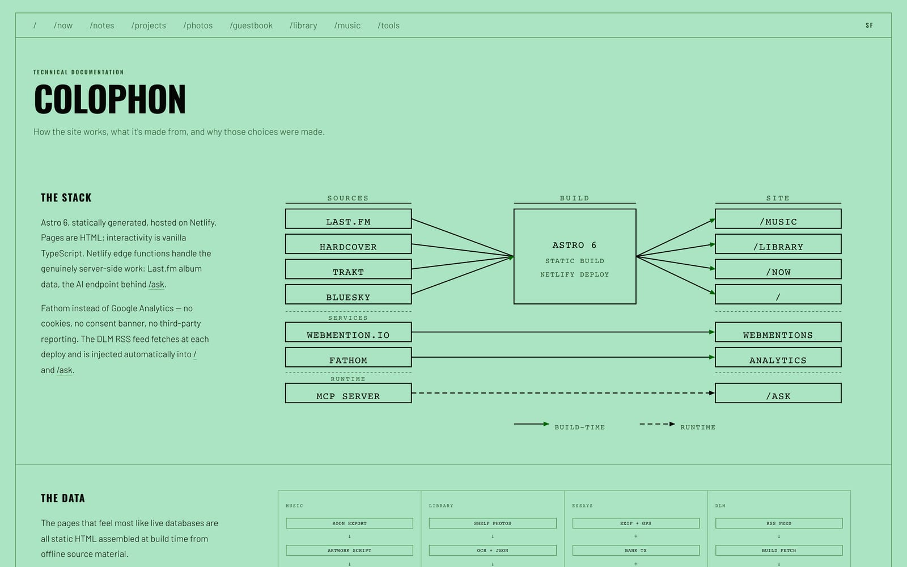The width and height of the screenshot is (907, 567).
Task: Click the ASTRO 6 build box
Action: (575, 256)
